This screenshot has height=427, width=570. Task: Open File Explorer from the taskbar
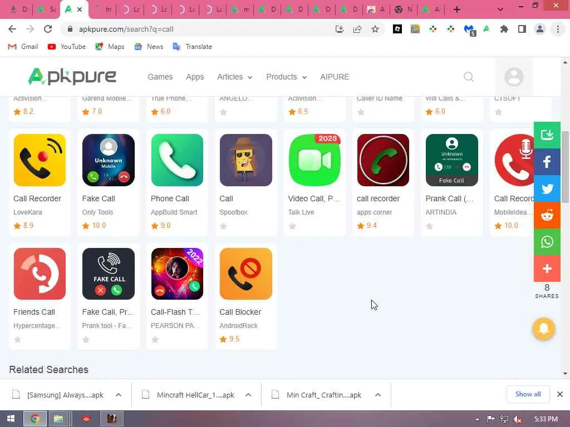click(x=58, y=419)
